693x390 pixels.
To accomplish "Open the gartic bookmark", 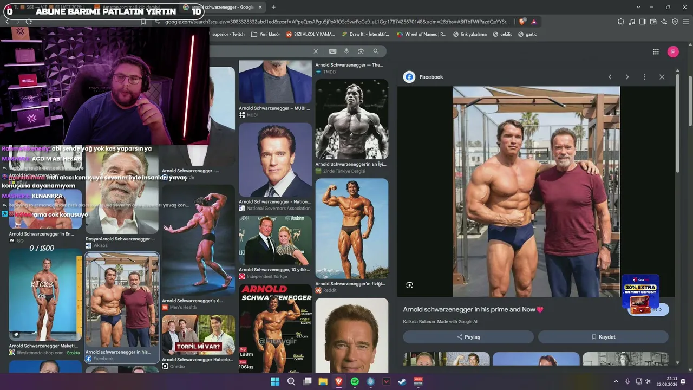I will (x=527, y=34).
